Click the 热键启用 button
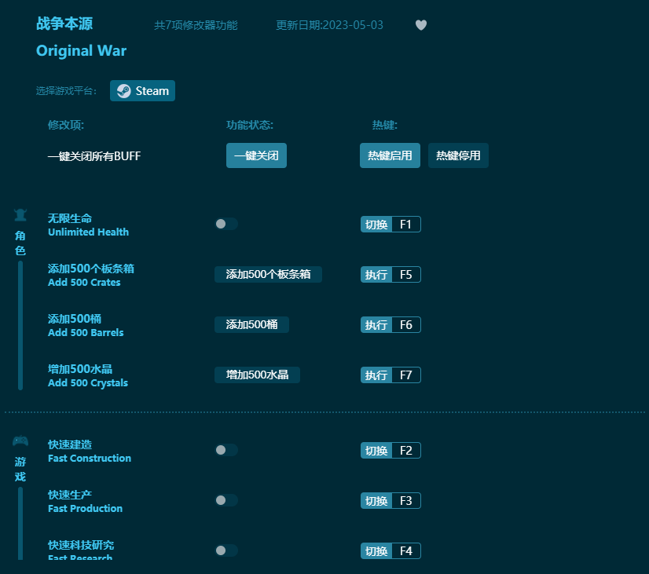649x574 pixels. [390, 155]
